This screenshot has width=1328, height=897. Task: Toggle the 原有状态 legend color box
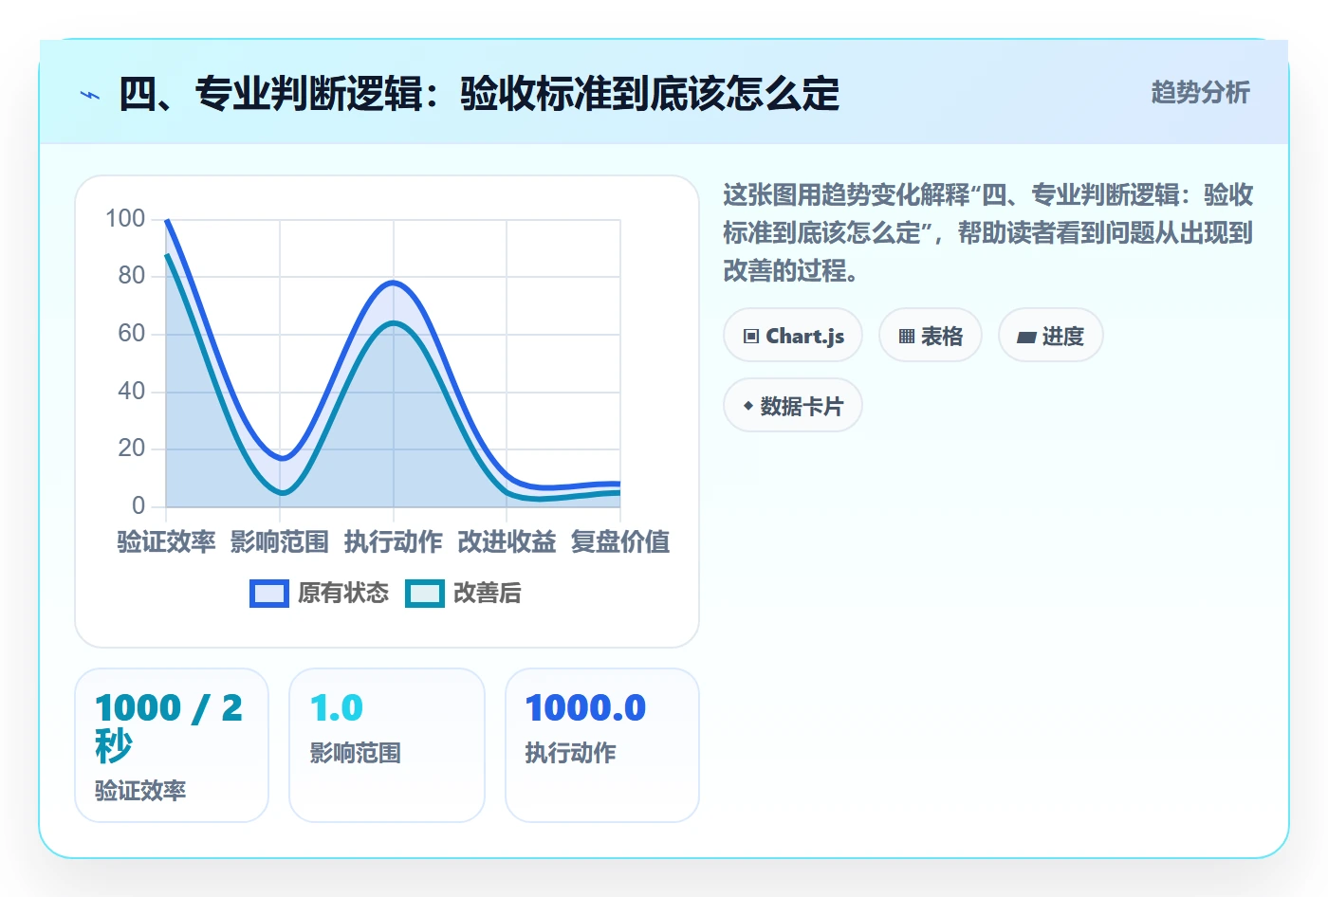[269, 594]
